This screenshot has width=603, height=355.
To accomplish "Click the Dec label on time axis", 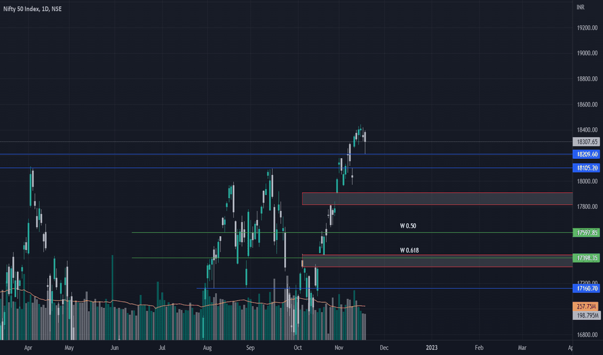I will coord(384,348).
